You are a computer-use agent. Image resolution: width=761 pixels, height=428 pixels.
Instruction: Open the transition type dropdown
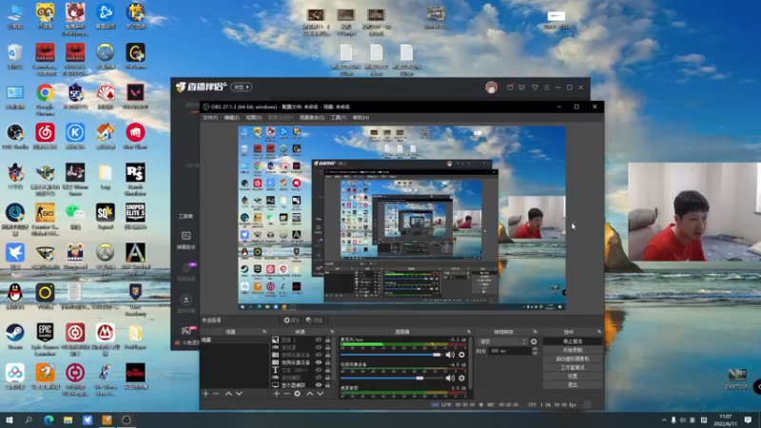(x=502, y=341)
